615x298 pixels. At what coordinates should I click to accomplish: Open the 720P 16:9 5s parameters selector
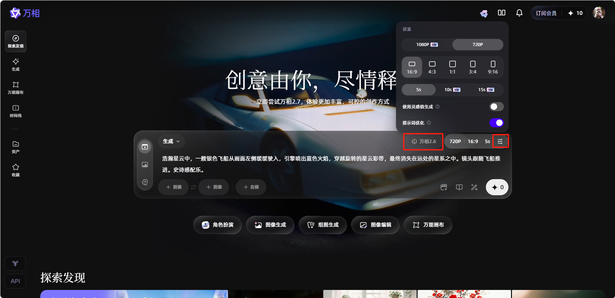469,141
